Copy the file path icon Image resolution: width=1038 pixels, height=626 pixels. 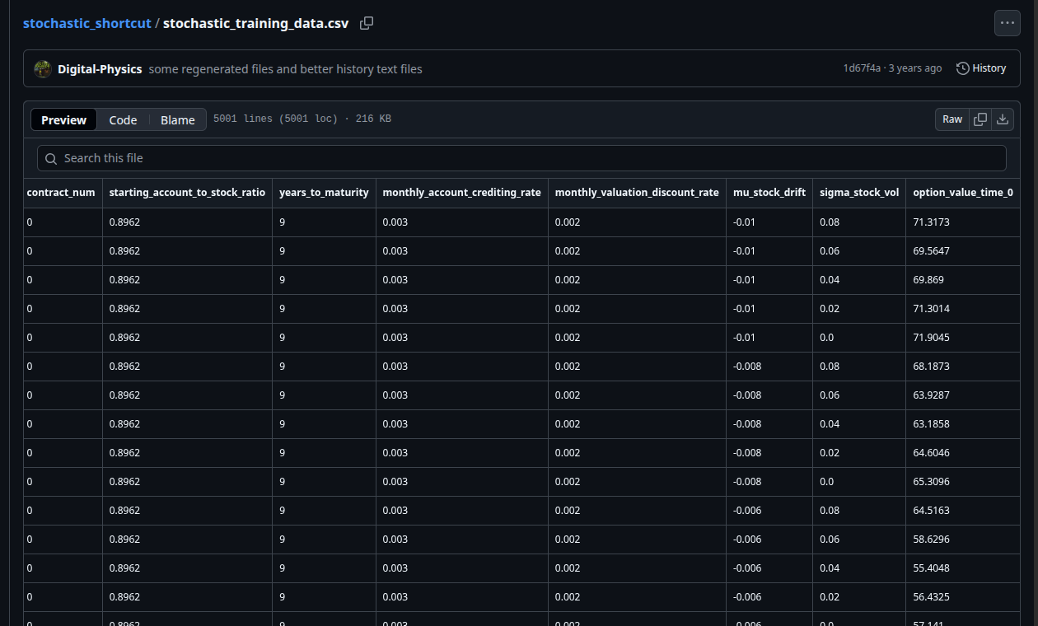coord(367,23)
